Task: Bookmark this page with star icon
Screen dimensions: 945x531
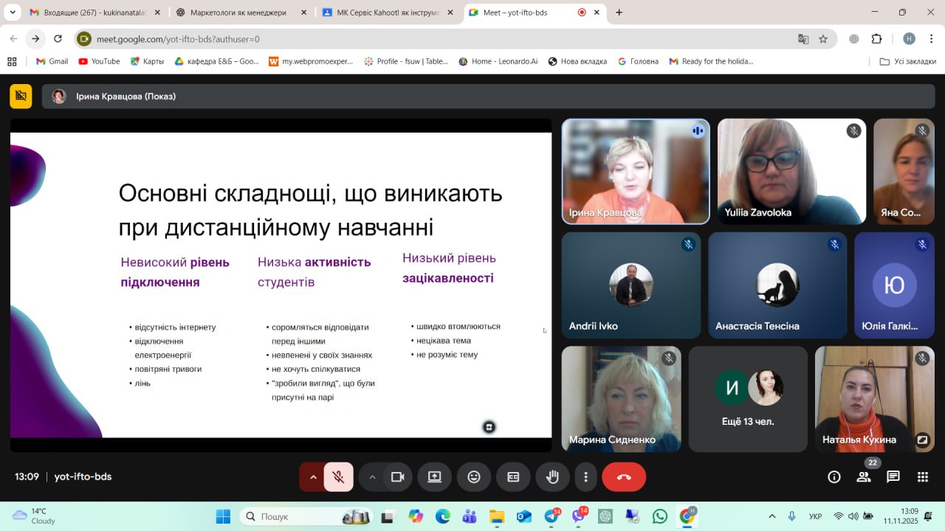Action: [x=823, y=39]
